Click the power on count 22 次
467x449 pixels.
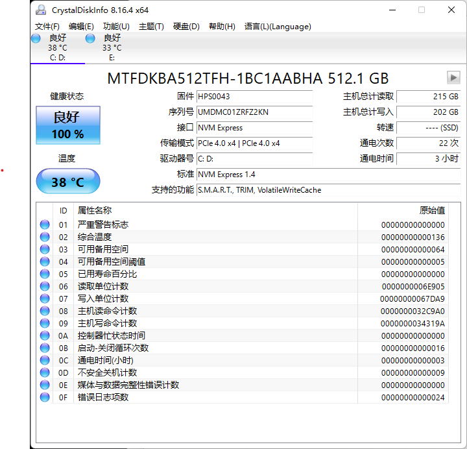tap(429, 143)
